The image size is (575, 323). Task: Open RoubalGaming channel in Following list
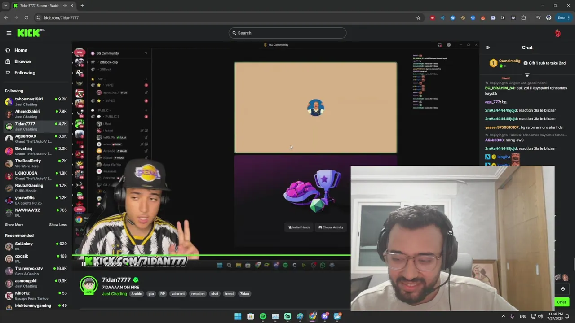36,188
